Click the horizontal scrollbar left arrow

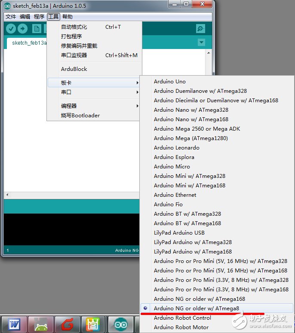tap(7, 195)
